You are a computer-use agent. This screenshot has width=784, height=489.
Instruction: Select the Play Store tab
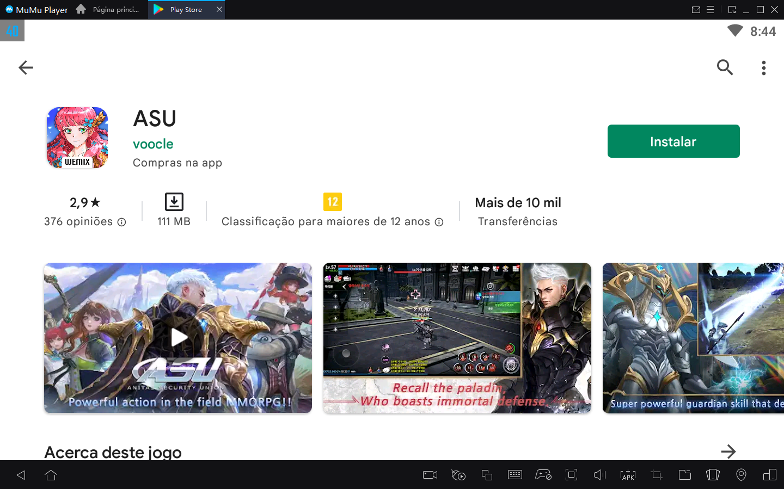tap(186, 10)
